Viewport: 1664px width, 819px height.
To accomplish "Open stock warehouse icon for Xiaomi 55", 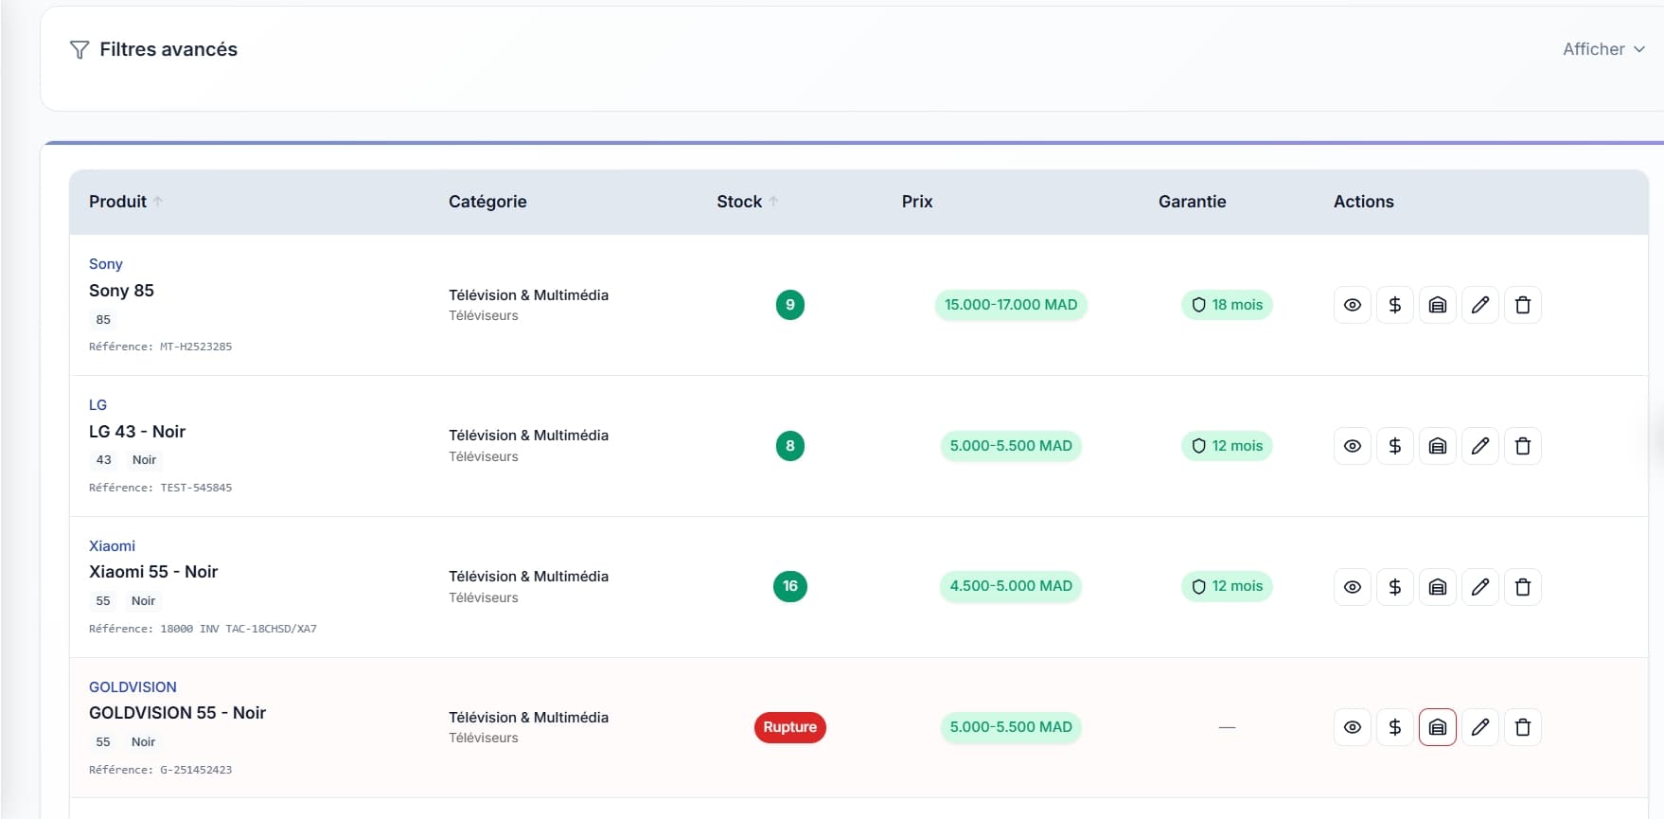I will tap(1438, 587).
